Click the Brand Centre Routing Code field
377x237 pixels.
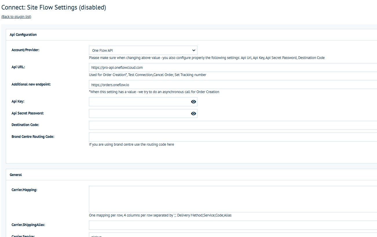(233, 137)
